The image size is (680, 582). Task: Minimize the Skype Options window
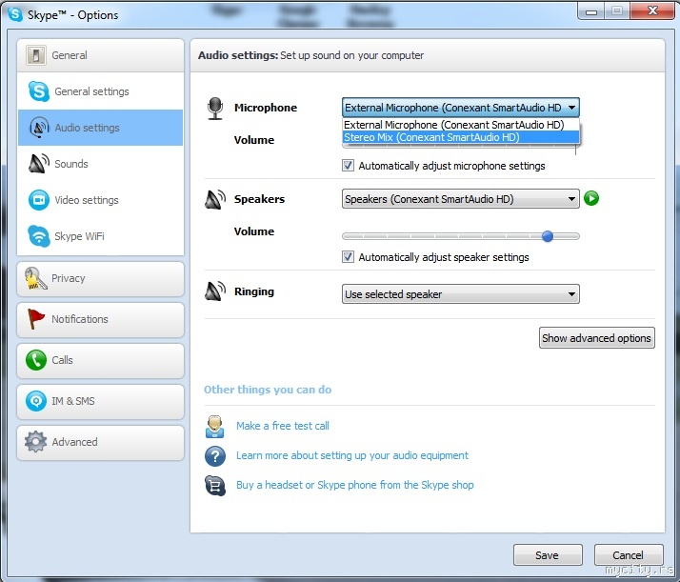[x=591, y=11]
